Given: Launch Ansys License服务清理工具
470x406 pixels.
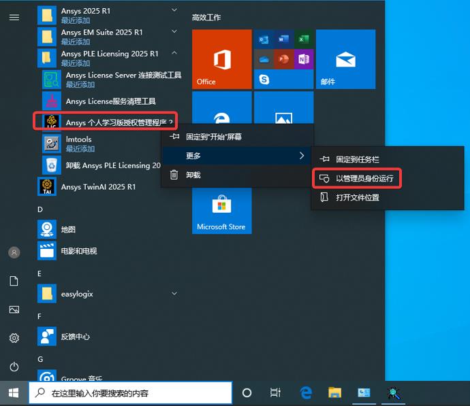Looking at the screenshot, I should click(x=112, y=101).
